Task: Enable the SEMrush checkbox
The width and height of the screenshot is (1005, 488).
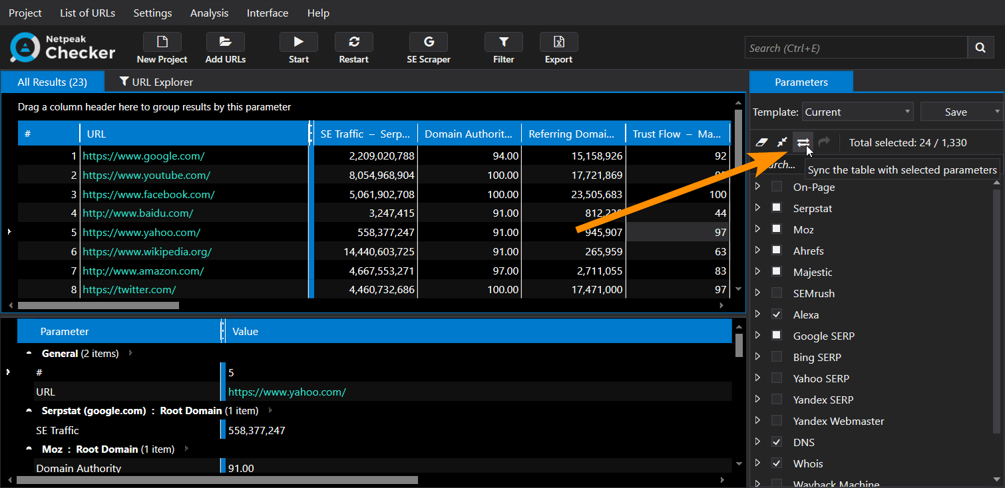Action: pos(777,293)
